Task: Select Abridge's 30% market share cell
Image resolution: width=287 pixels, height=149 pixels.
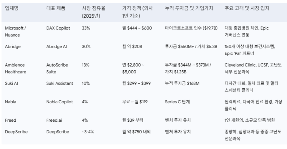Action: (86, 47)
